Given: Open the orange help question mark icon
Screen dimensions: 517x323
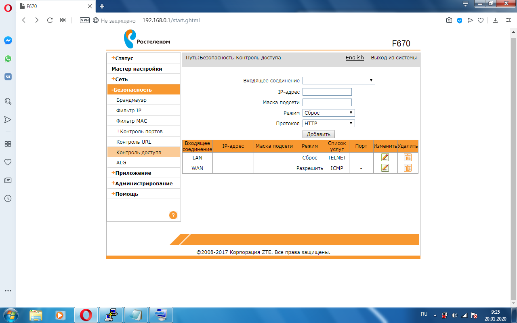Looking at the screenshot, I should (x=173, y=215).
